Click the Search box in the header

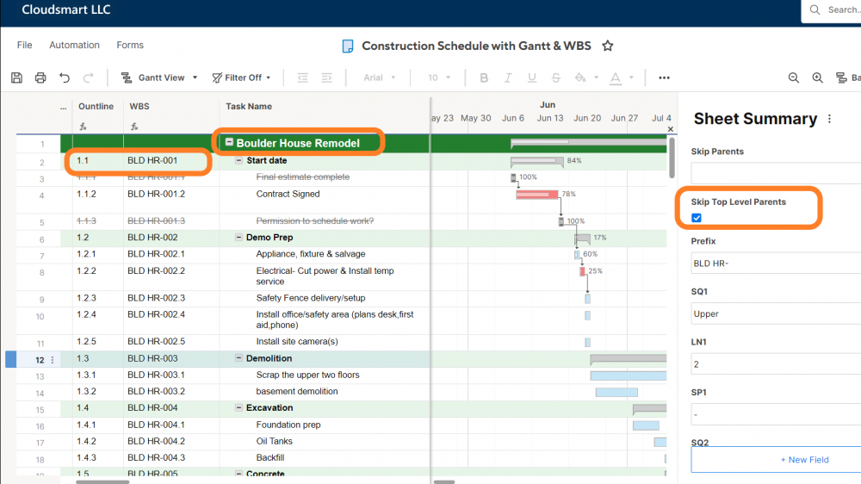[832, 10]
